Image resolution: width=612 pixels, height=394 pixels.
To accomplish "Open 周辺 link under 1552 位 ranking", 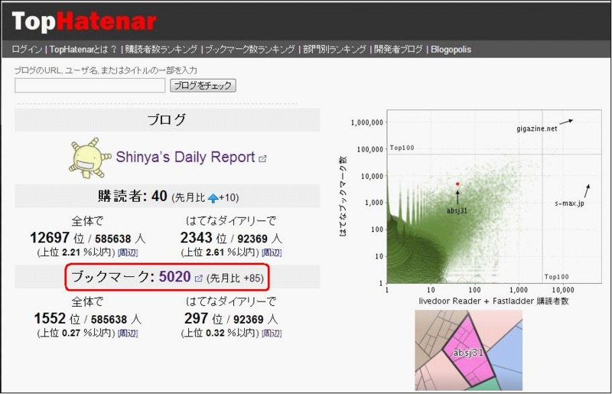I will pos(128,333).
